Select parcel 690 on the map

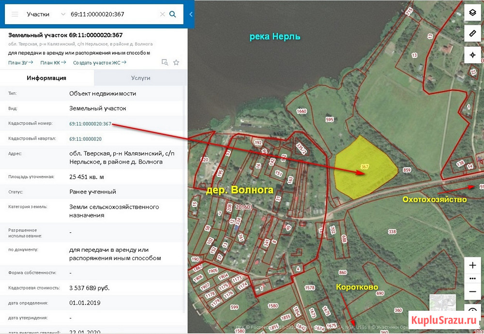(x=380, y=293)
